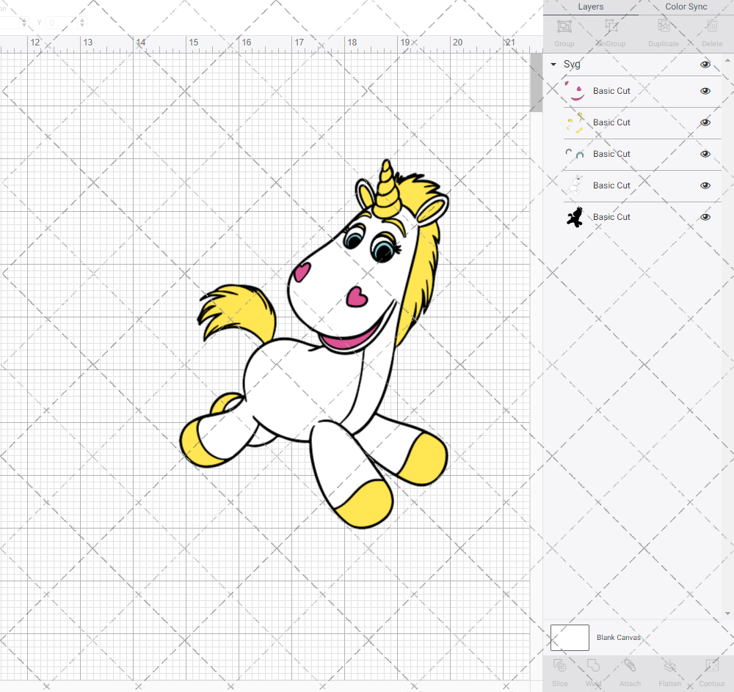The width and height of the screenshot is (734, 692).
Task: Select the black silhouette layer thumbnail
Action: click(x=575, y=217)
